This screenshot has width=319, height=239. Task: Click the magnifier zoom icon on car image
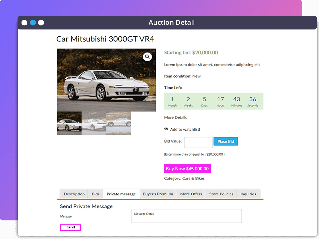click(147, 57)
